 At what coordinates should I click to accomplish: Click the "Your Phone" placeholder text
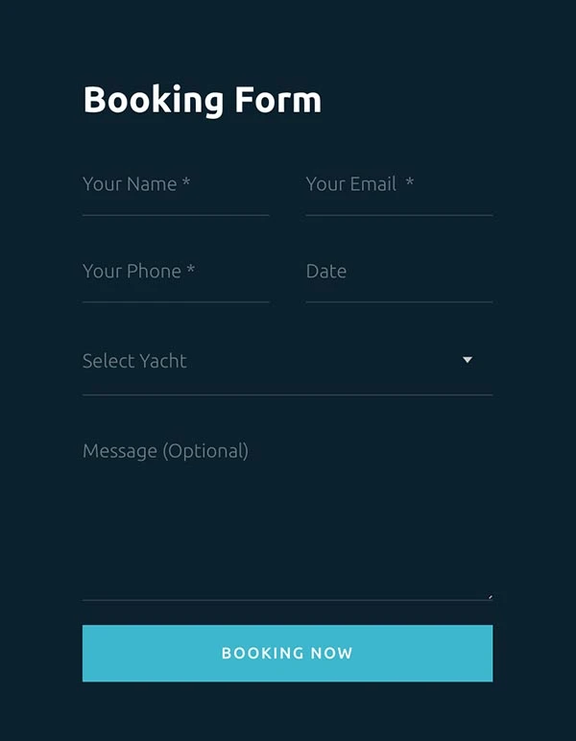coord(132,272)
